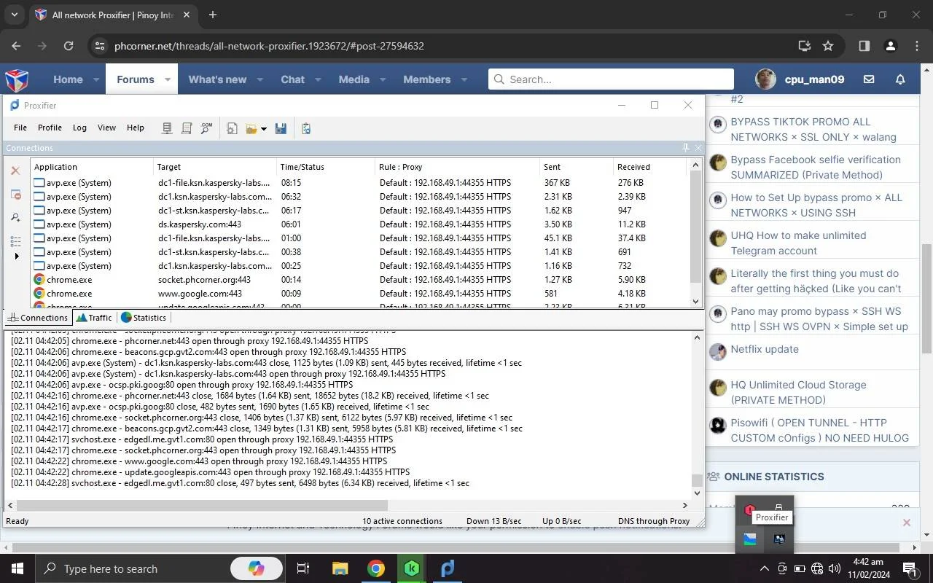Screen dimensions: 933x583
Task: Click the install app icon in address bar
Action: [x=805, y=46]
